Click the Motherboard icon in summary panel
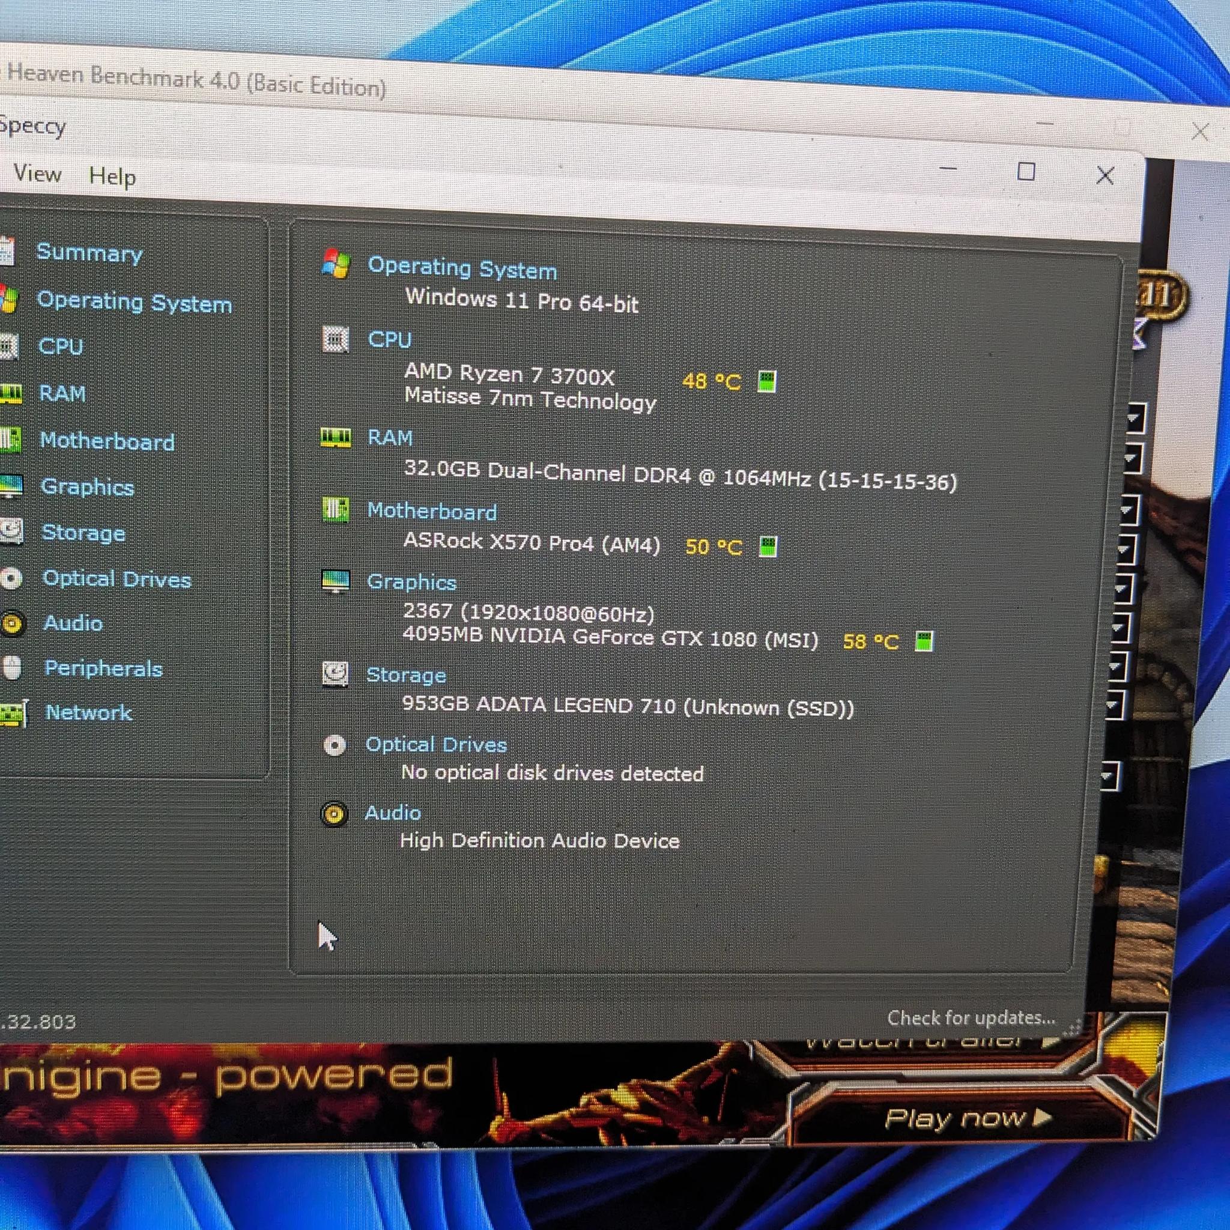The width and height of the screenshot is (1230, 1230). (336, 509)
